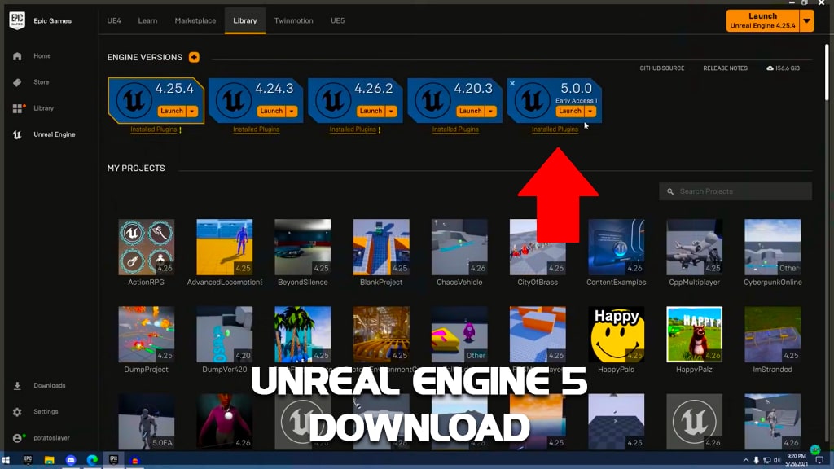Click the cloud storage 156.6 GiB indicator
Screen dimensions: 834x469
click(x=783, y=68)
